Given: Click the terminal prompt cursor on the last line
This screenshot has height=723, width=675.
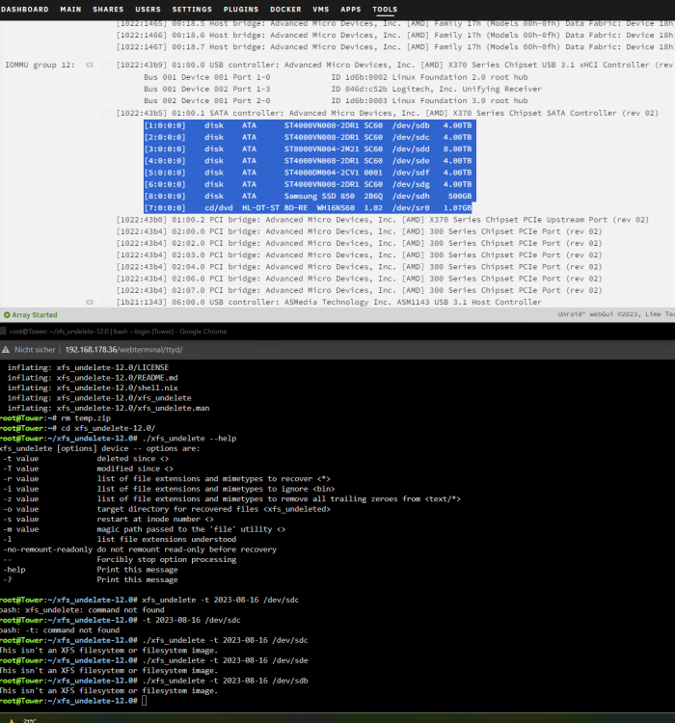Looking at the screenshot, I should click(145, 701).
